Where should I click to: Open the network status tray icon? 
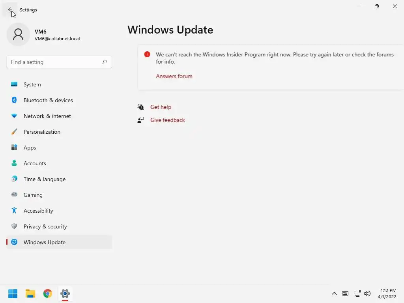click(x=357, y=294)
